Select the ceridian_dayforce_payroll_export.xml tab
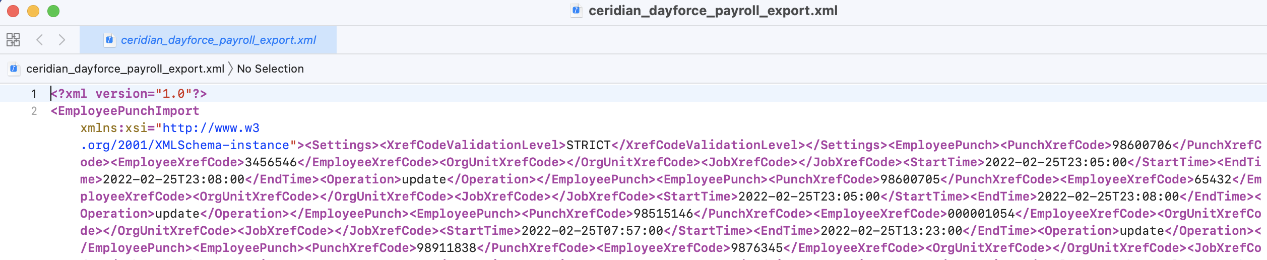Screen dimensions: 1267x260 point(208,40)
